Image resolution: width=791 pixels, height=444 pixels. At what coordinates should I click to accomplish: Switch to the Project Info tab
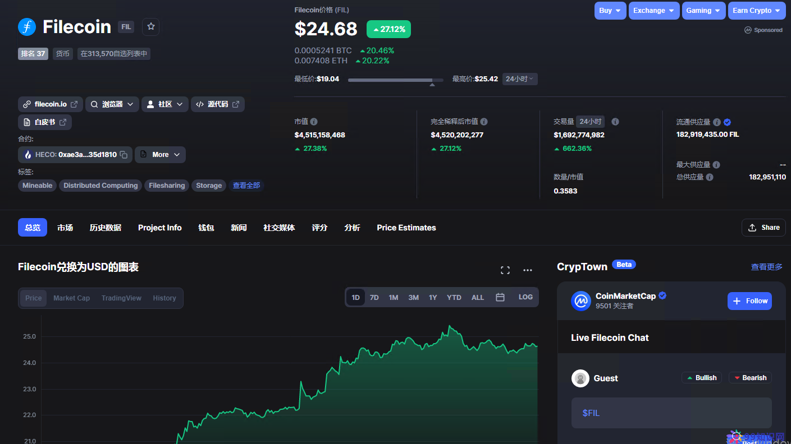point(160,228)
